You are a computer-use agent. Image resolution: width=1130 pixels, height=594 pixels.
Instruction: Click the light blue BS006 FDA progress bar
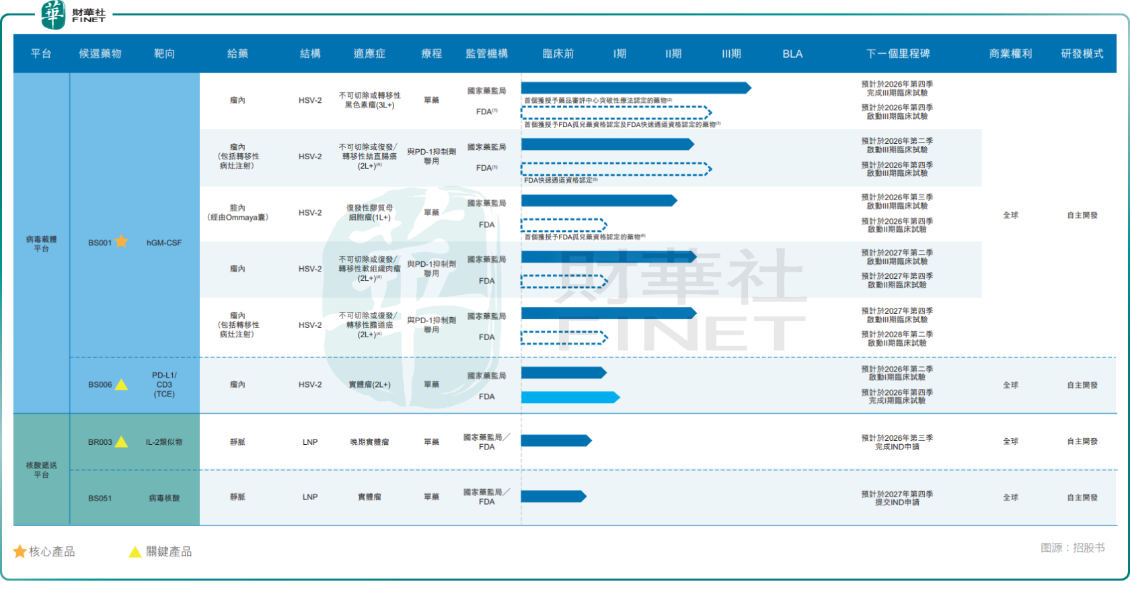[x=569, y=397]
